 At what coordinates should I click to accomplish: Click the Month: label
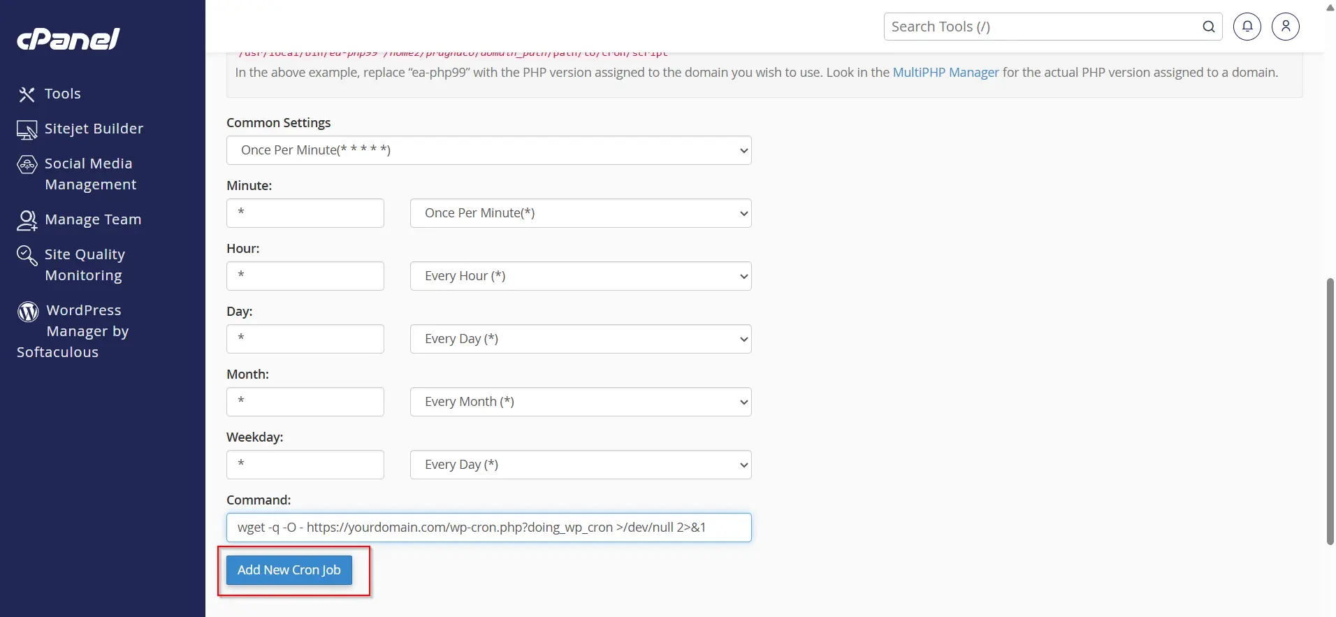248,375
